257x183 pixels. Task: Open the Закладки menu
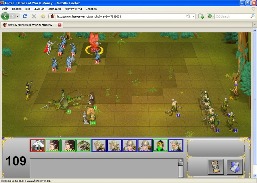(55, 9)
